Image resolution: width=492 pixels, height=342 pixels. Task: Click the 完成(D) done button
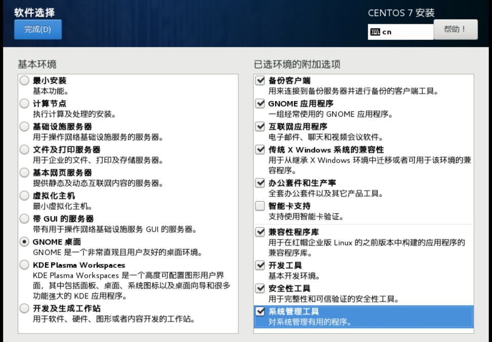37,29
